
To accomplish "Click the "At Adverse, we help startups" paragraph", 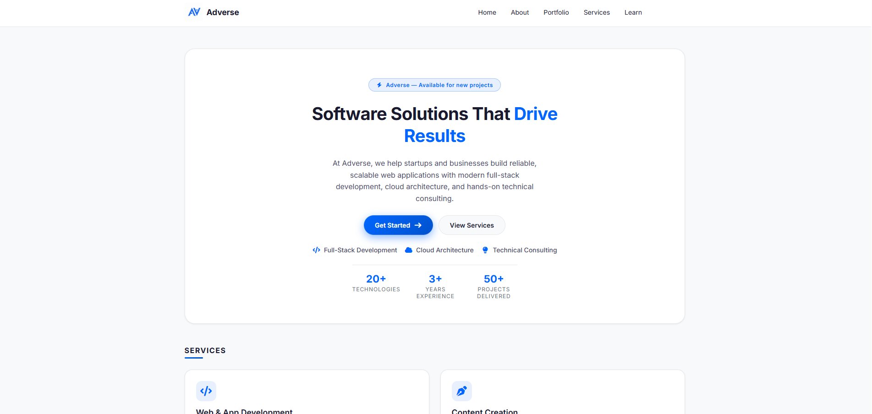I will [435, 181].
